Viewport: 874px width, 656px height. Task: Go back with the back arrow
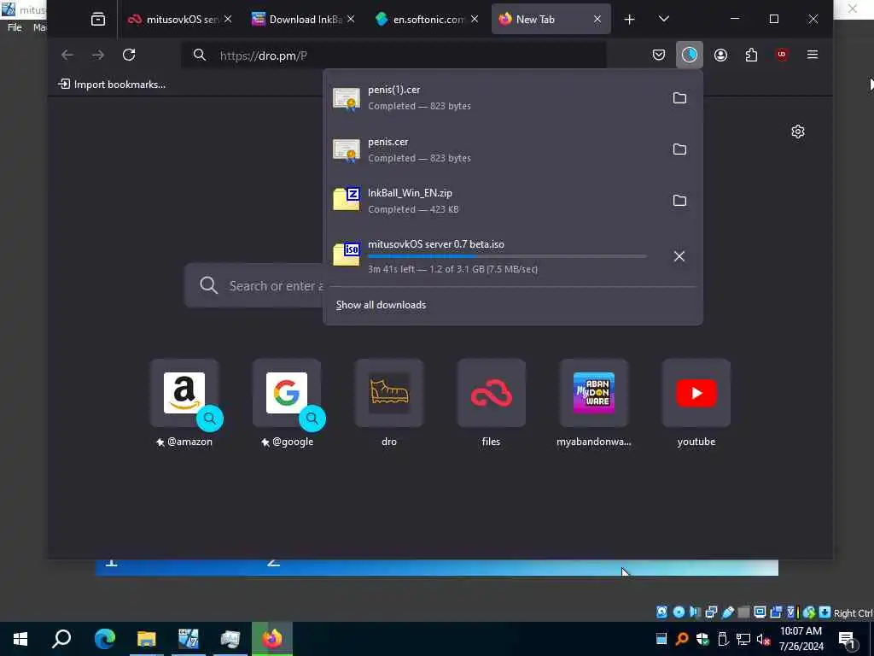pyautogui.click(x=67, y=55)
